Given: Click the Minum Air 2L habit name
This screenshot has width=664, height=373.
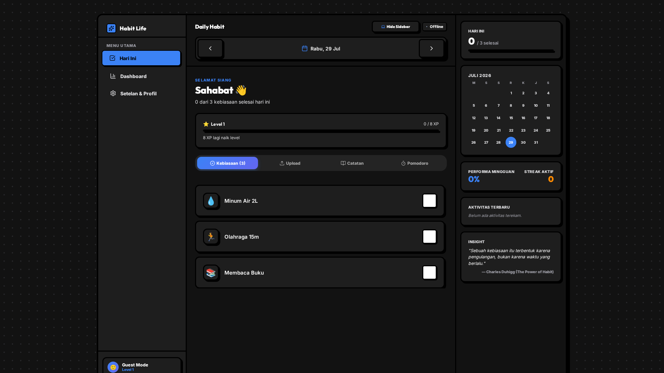Looking at the screenshot, I should 241,201.
